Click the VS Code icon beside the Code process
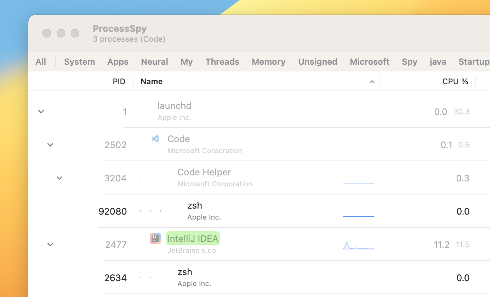The height and width of the screenshot is (297, 490). pyautogui.click(x=155, y=139)
